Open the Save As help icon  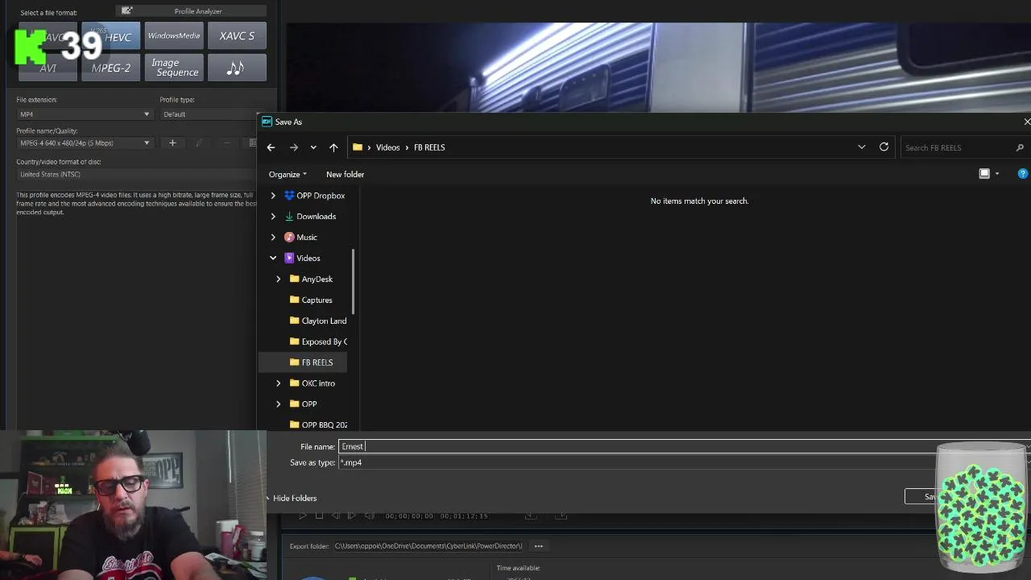pyautogui.click(x=1023, y=174)
